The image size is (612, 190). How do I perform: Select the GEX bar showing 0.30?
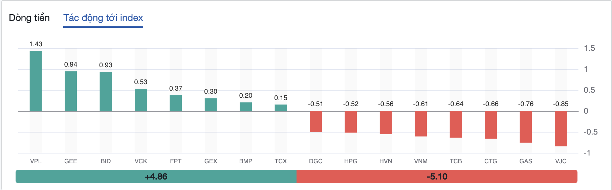(211, 105)
